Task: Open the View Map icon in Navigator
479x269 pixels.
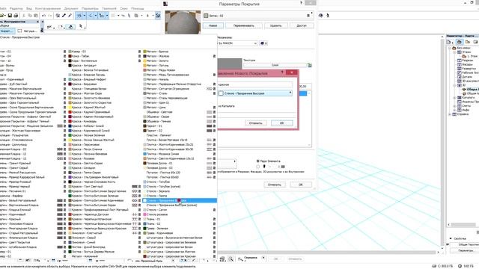Action: (x=467, y=42)
